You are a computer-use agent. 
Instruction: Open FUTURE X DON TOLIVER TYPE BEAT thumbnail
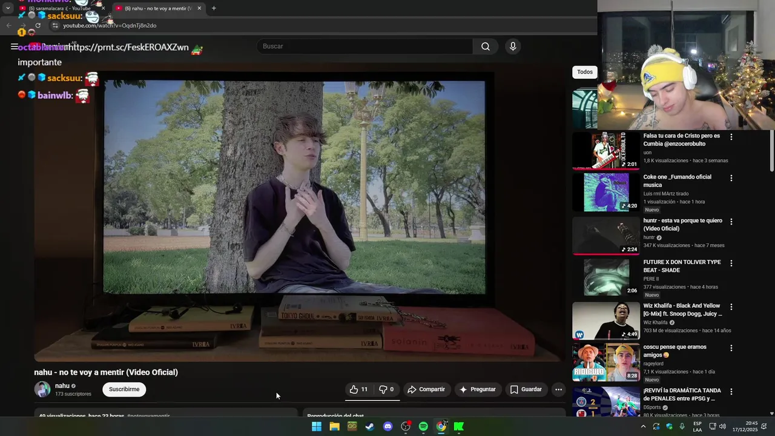(606, 277)
